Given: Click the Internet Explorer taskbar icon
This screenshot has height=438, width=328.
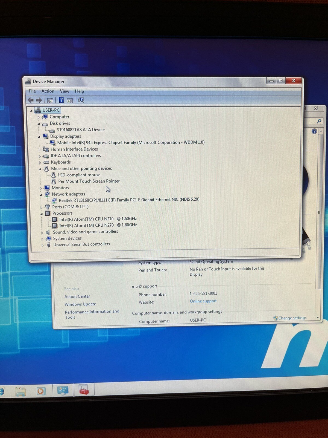Looking at the screenshot, I should [2, 391].
